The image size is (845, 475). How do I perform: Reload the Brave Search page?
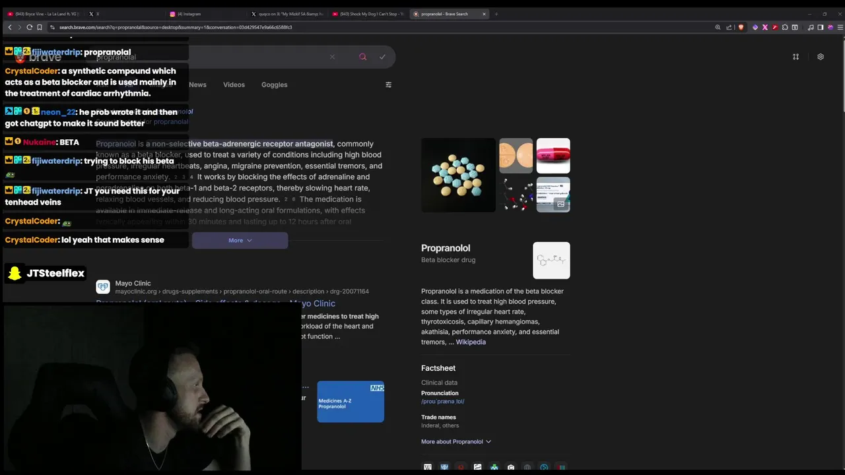pos(29,27)
